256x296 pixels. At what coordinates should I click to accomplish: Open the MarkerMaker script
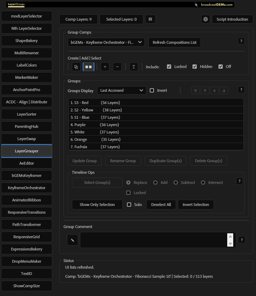[27, 77]
